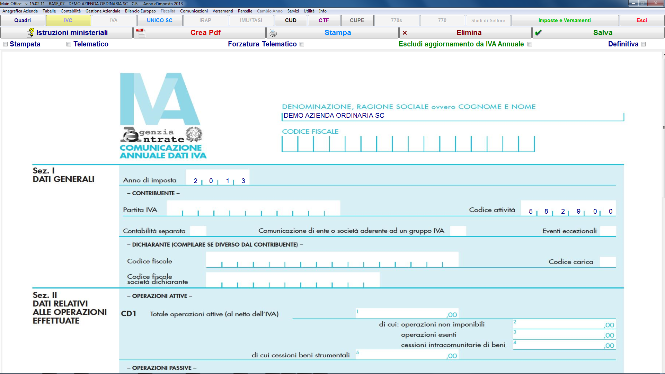This screenshot has width=665, height=374.
Task: Open the Contabilità menu
Action: point(71,11)
